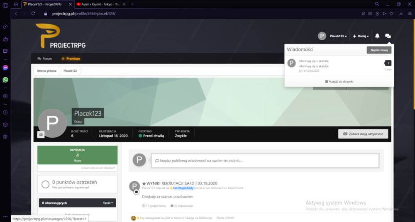Expand the Dodaj dropdown menu
415x222 pixels.
pos(361,36)
